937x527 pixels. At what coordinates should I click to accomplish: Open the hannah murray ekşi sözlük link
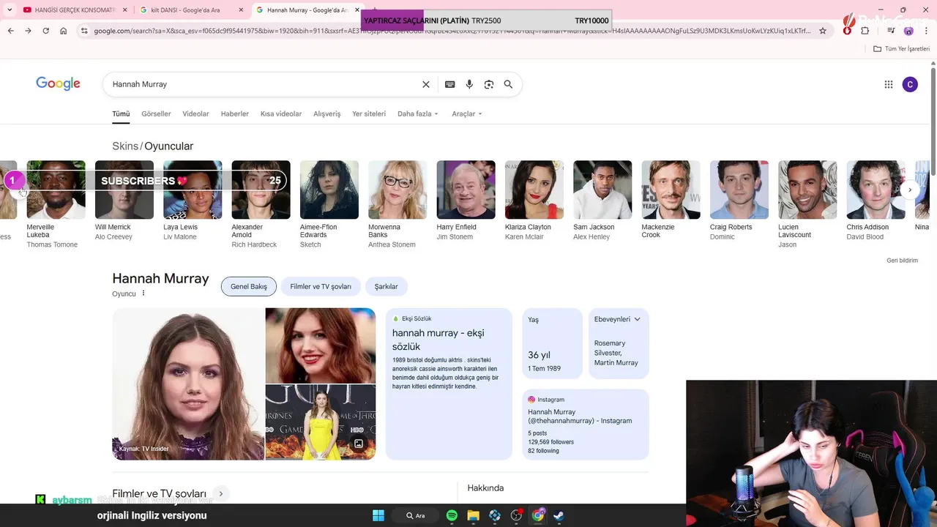coord(438,340)
